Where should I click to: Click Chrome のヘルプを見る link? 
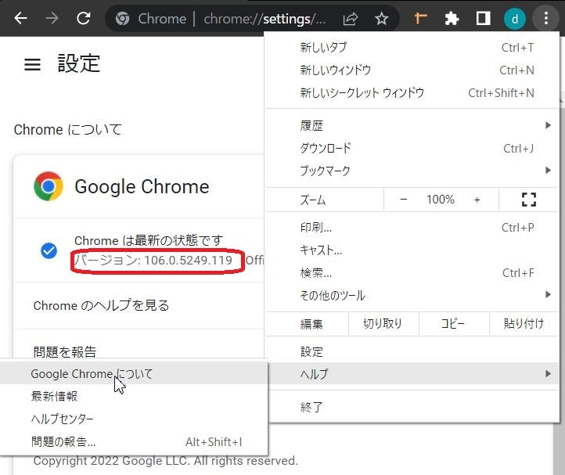point(101,305)
